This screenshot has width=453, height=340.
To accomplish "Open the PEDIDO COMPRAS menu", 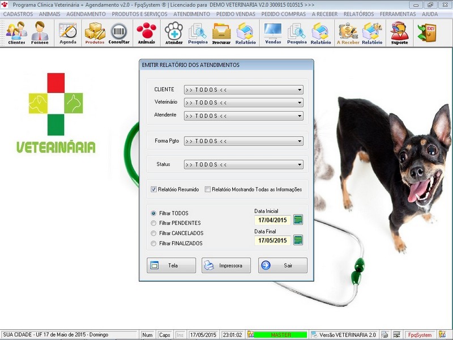I will (284, 14).
